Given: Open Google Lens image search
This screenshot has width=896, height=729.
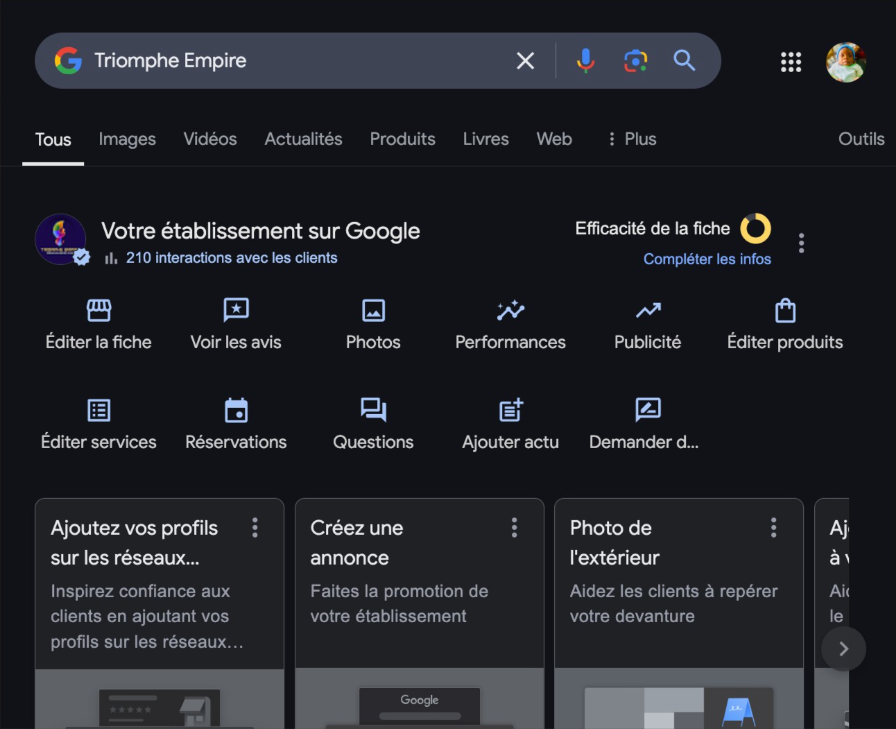Looking at the screenshot, I should tap(635, 61).
